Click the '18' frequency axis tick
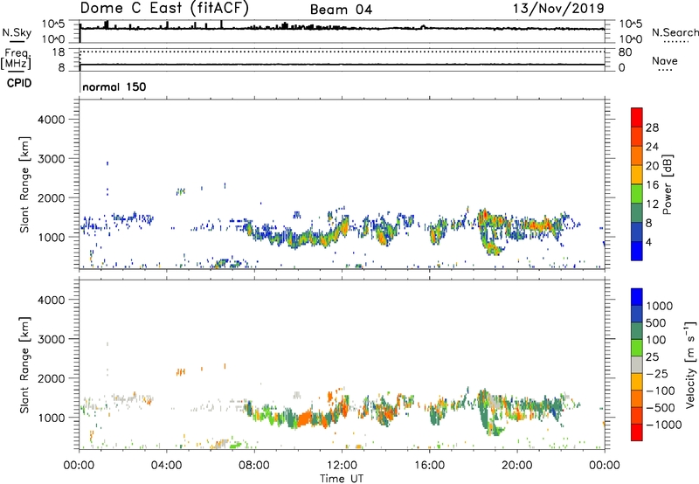This screenshot has height=484, width=699. (x=59, y=52)
